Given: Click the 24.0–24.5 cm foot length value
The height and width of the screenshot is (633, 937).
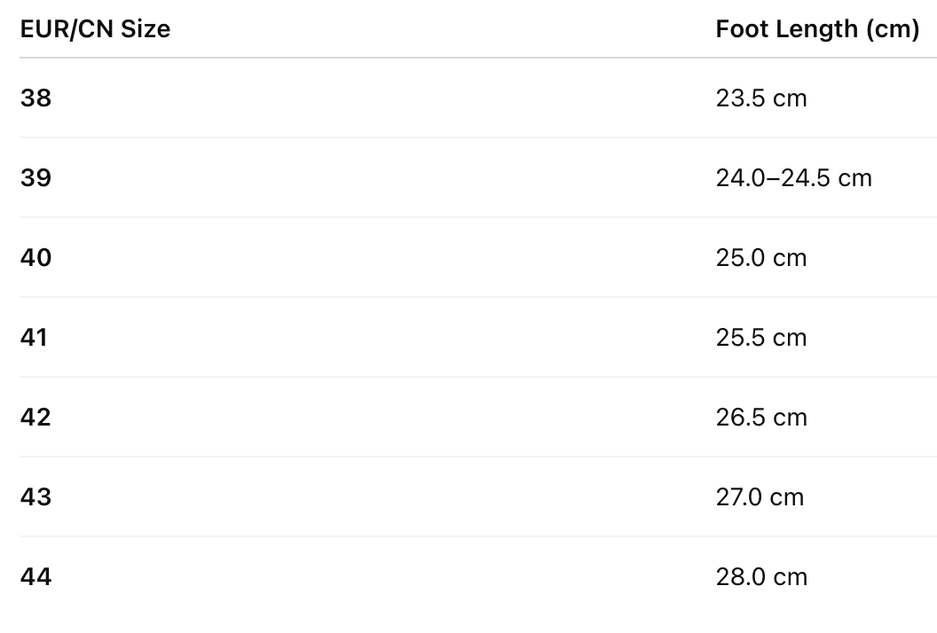Looking at the screenshot, I should click(794, 177).
